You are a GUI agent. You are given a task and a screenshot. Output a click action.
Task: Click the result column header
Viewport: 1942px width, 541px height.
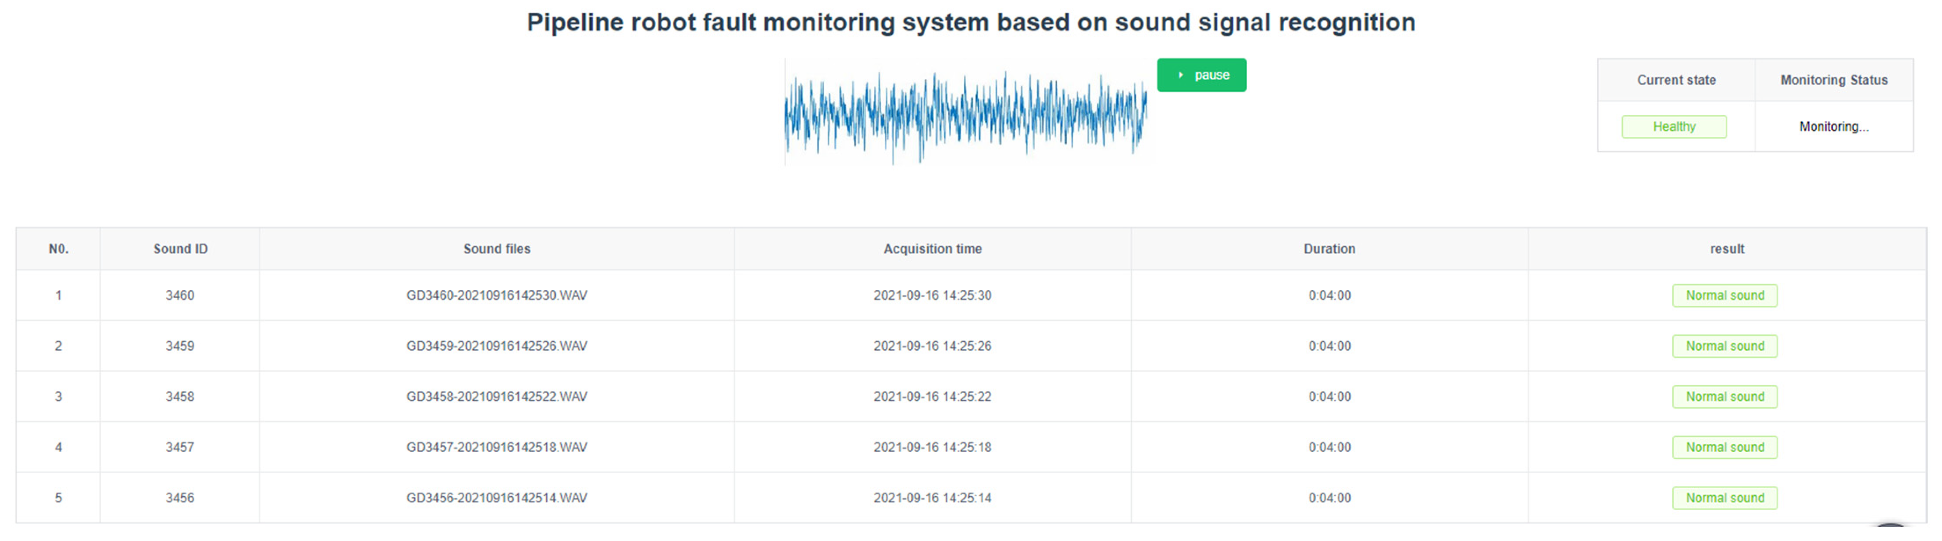pyautogui.click(x=1727, y=249)
